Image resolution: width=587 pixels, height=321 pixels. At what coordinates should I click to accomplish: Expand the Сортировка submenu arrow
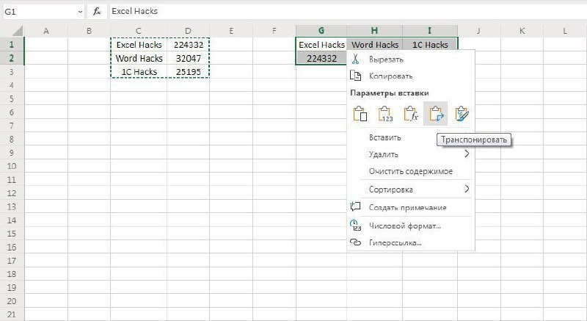467,189
